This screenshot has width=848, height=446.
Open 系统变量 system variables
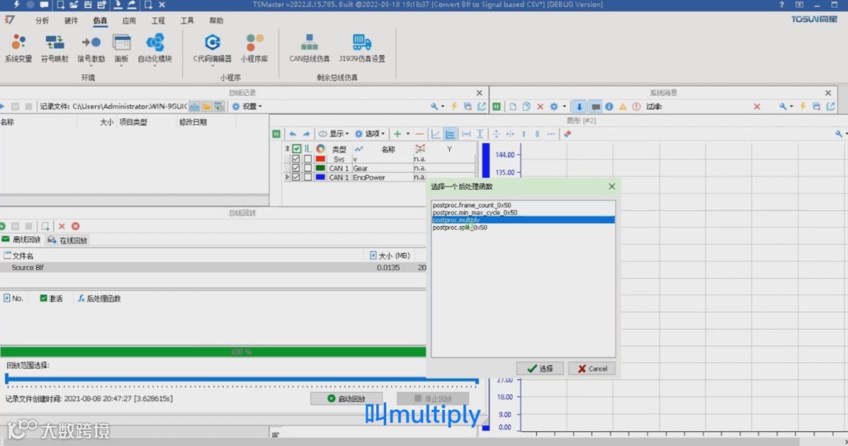18,48
